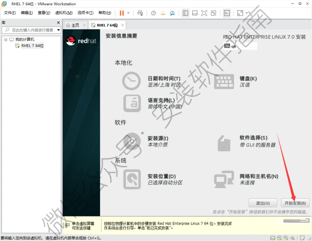The width and height of the screenshot is (312, 241).
Task: Open the 选项卡(T) menu
Action: pyautogui.click(x=85, y=13)
